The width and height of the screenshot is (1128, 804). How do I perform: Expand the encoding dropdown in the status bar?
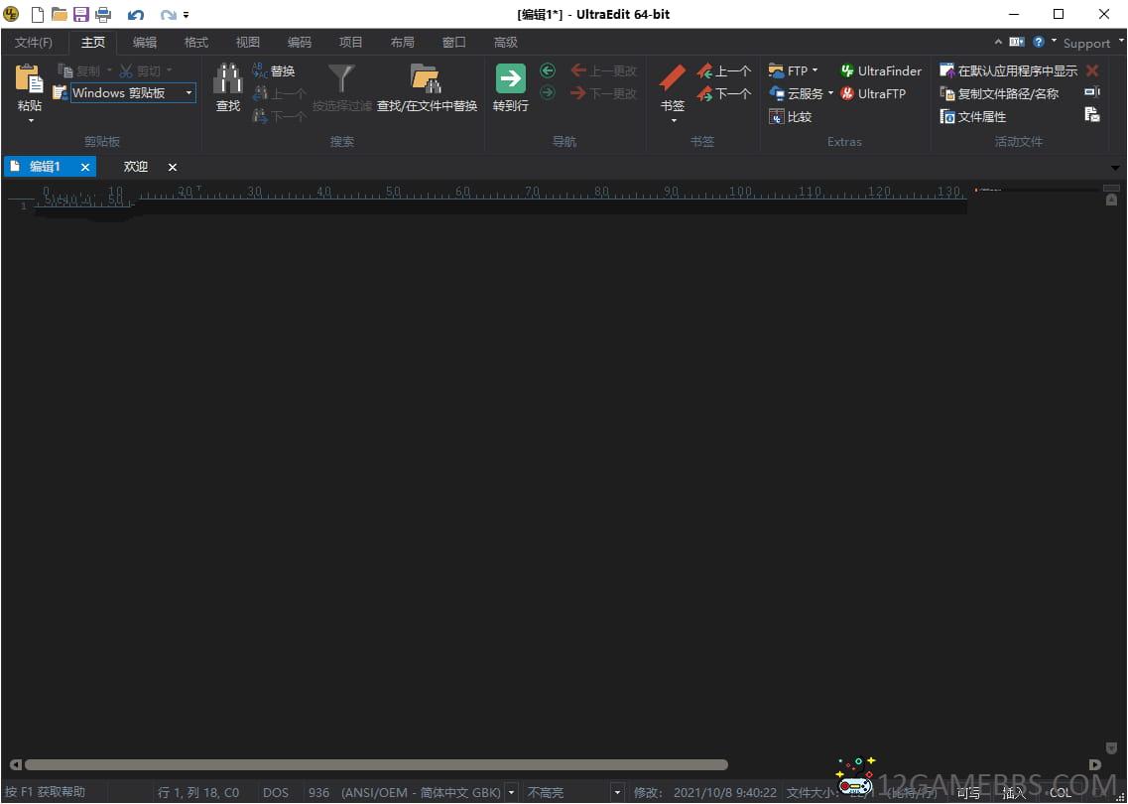(512, 792)
